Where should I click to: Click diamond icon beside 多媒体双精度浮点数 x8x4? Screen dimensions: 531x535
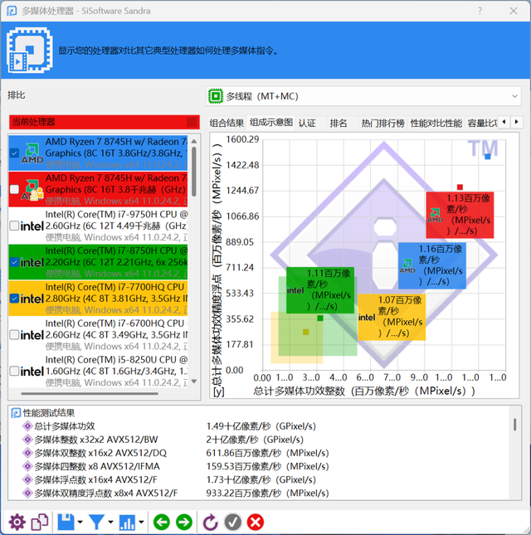click(27, 493)
